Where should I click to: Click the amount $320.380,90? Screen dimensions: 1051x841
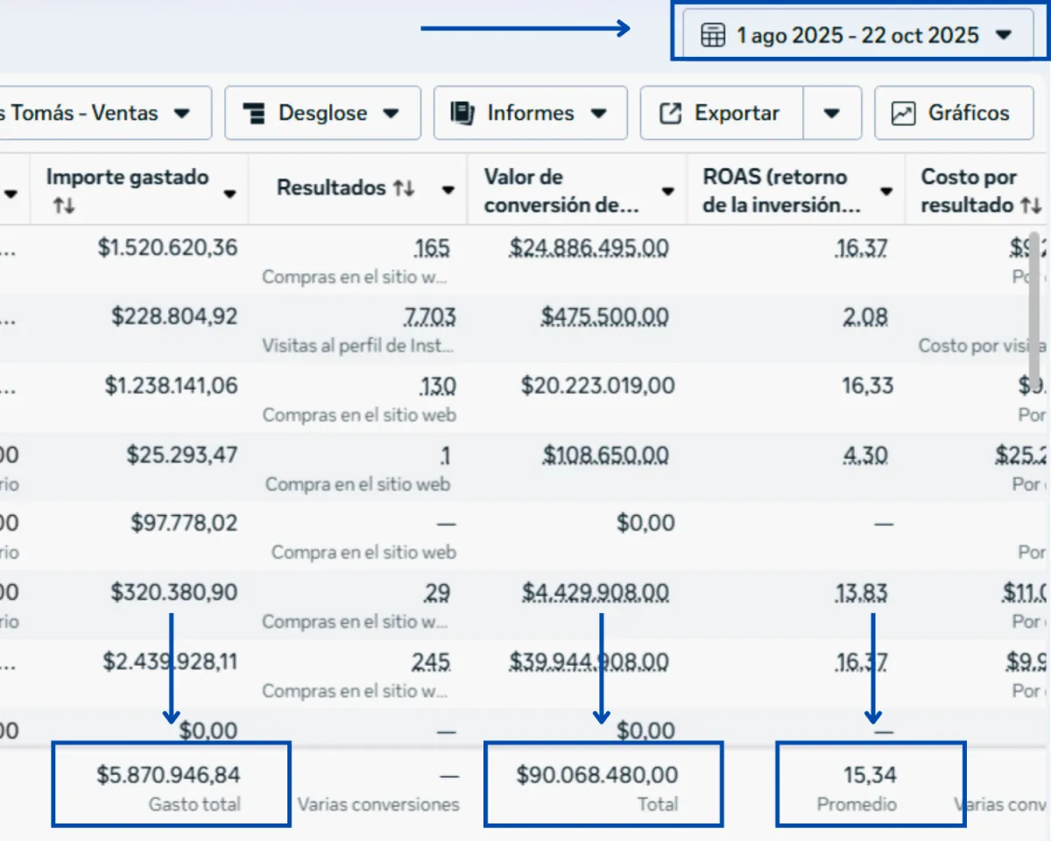tap(174, 592)
